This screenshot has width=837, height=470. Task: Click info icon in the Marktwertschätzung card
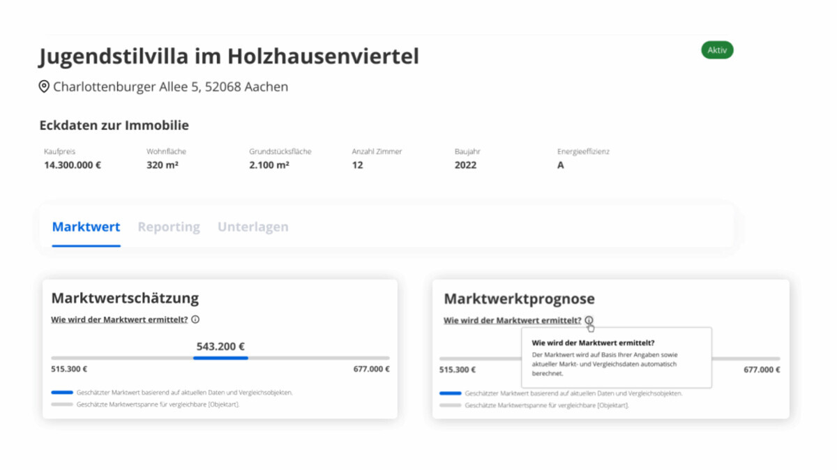pos(195,319)
